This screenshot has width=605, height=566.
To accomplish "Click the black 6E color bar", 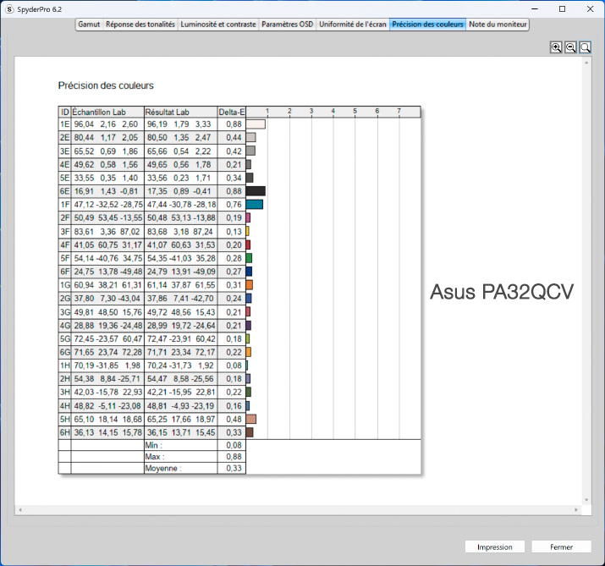I will pos(256,191).
